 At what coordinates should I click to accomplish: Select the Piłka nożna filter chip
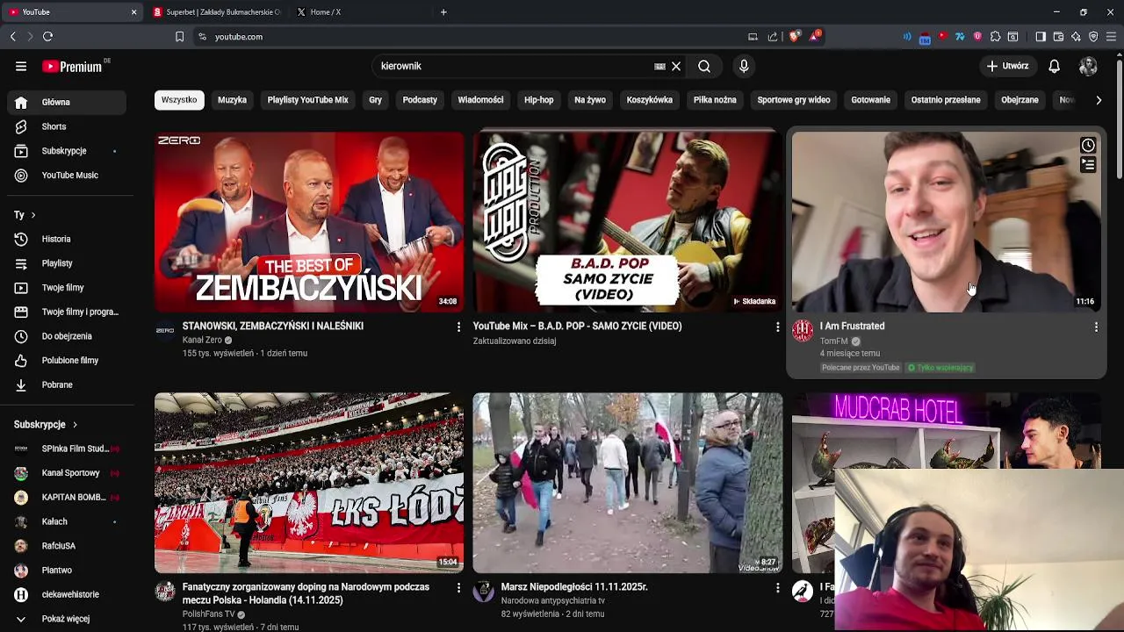point(715,100)
